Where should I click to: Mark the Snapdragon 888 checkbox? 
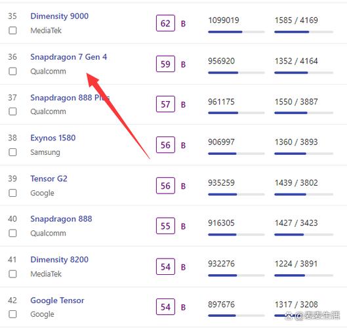[12, 233]
